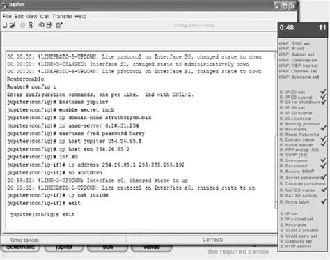Click the last config prompt line in terminal
Screen dimensions: 330x260
pyautogui.click(x=42, y=214)
